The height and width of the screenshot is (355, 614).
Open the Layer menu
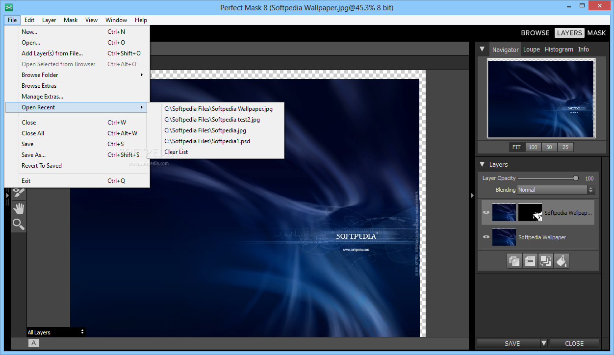(x=49, y=20)
